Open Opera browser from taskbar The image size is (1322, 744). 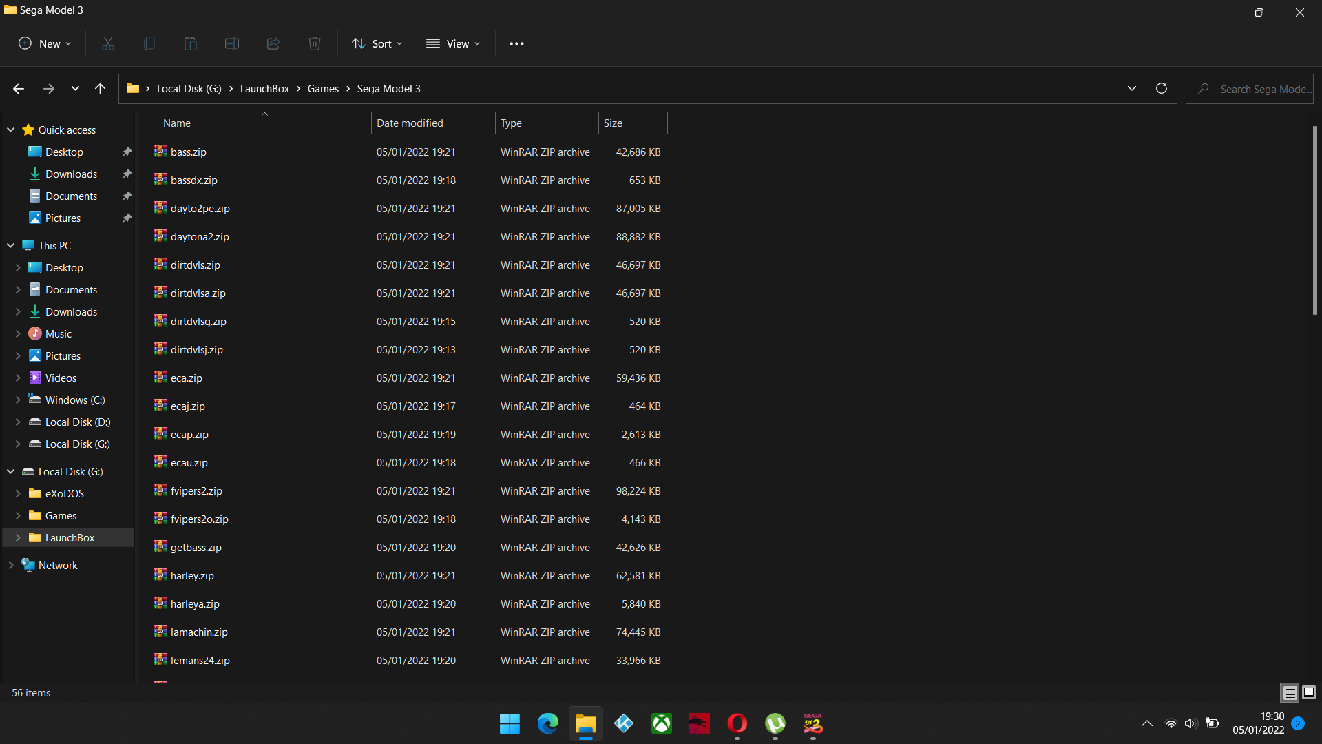737,723
